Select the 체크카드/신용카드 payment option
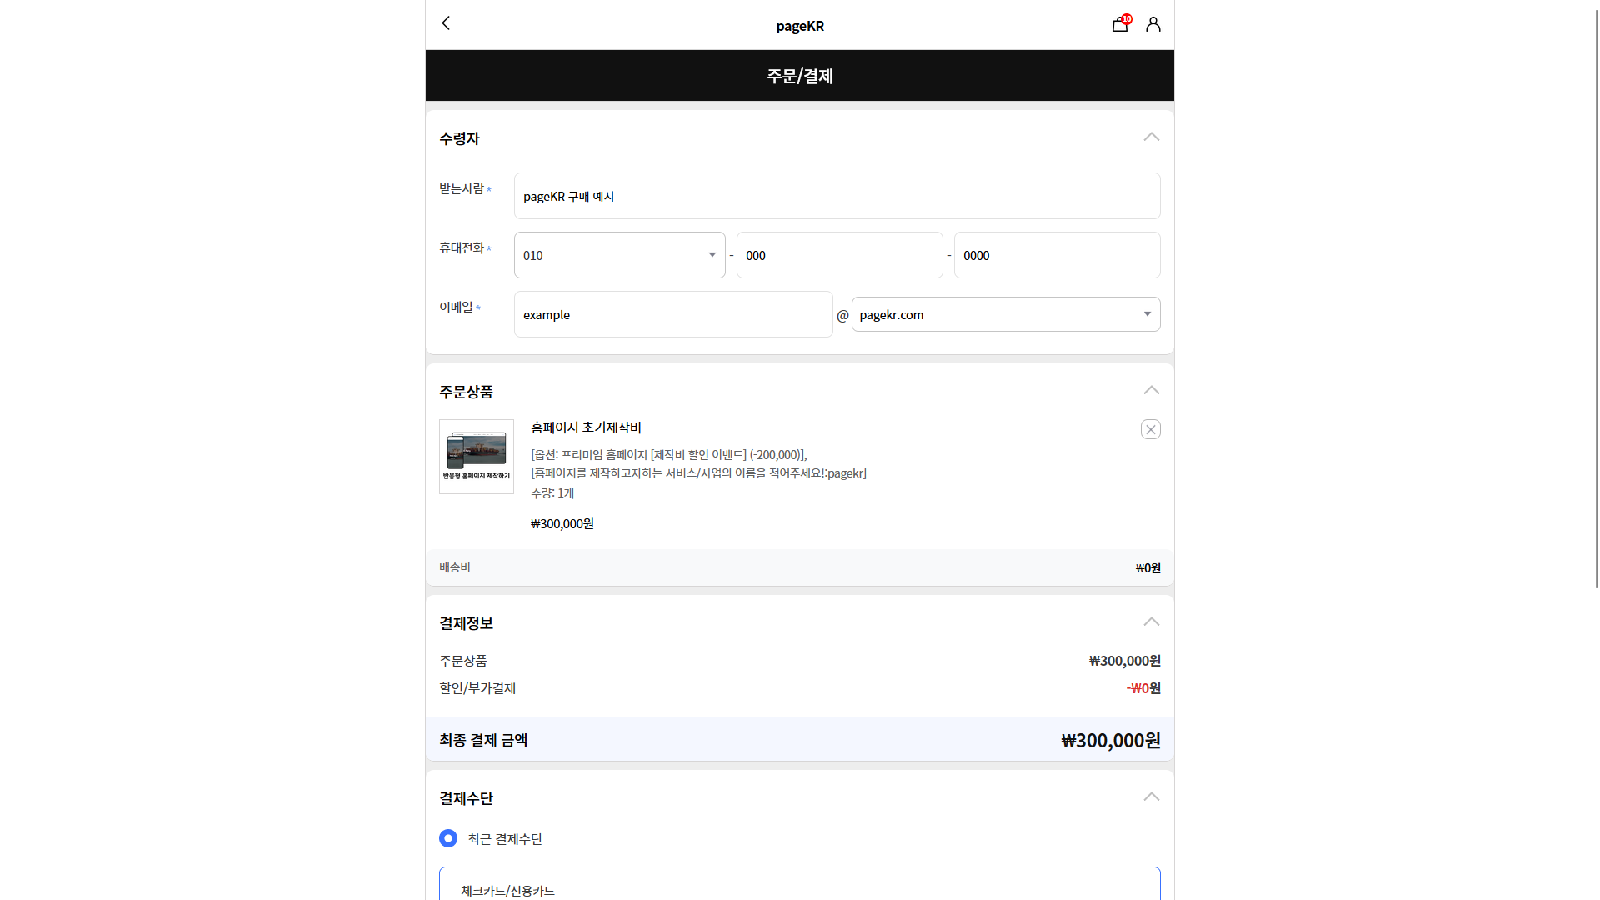1600x900 pixels. (508, 890)
